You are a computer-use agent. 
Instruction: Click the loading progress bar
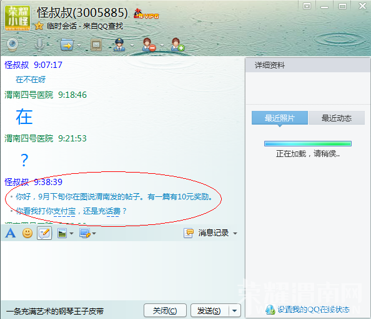(308, 143)
